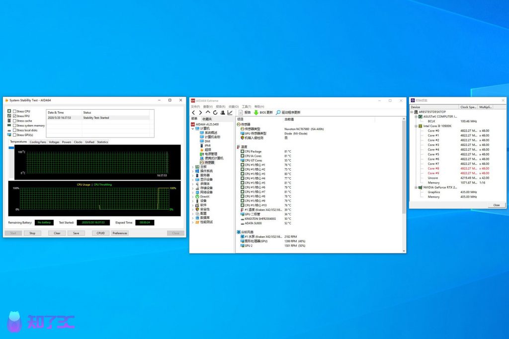Select the 电源管理 tree item
The width and height of the screenshot is (509, 339).
click(209, 154)
